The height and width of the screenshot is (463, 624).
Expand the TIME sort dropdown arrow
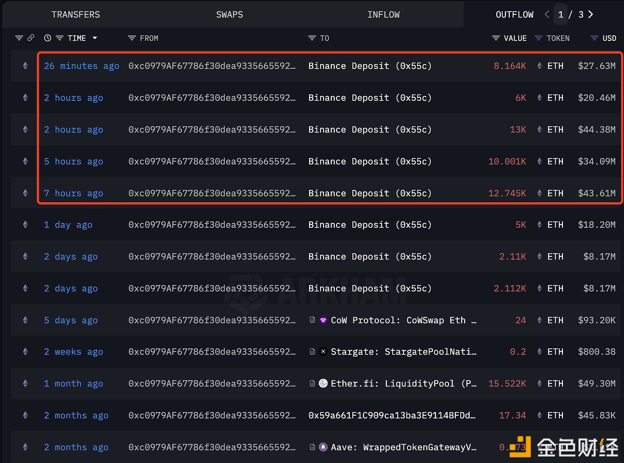[95, 38]
